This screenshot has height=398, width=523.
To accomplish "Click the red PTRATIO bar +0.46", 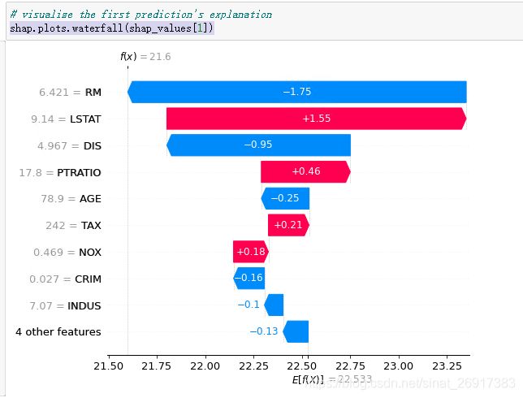I will (x=305, y=172).
